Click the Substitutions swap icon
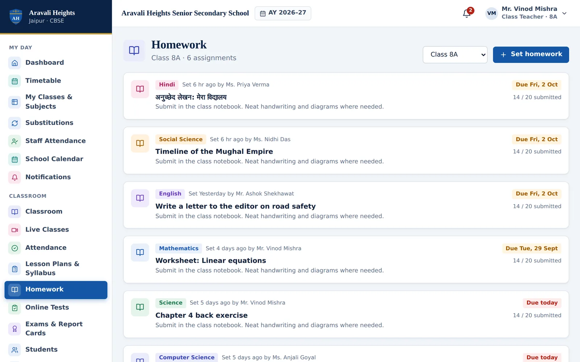This screenshot has width=580, height=362. pyautogui.click(x=14, y=123)
